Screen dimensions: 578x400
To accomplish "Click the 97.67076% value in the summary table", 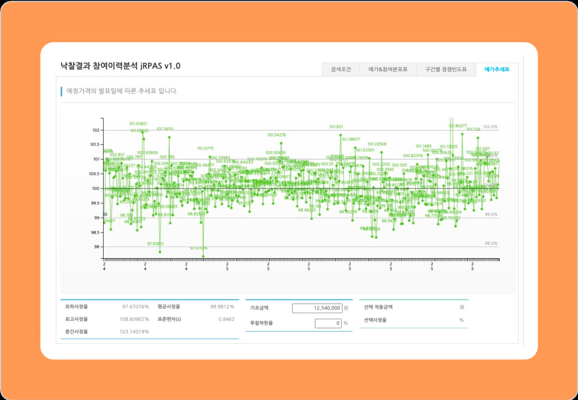I will tap(135, 307).
